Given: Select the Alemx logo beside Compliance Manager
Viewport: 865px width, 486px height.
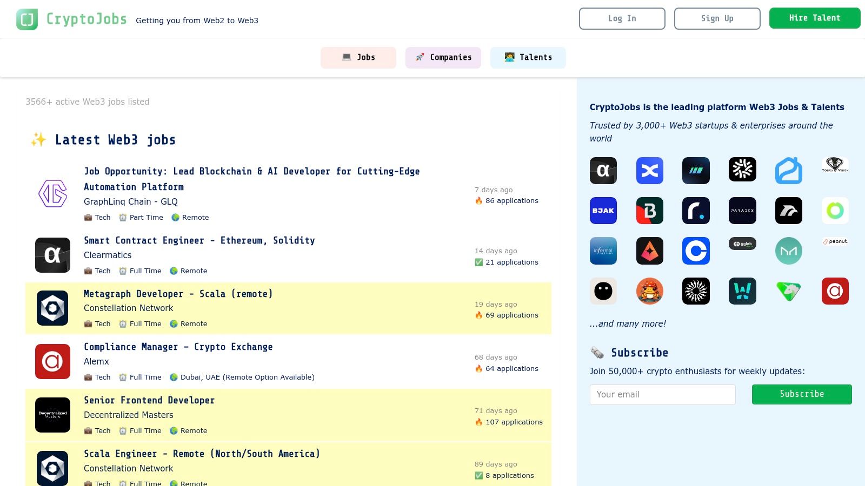Looking at the screenshot, I should coord(52,361).
